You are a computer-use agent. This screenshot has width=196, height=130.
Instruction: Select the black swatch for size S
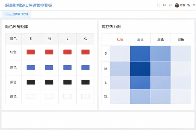coord(31,82)
